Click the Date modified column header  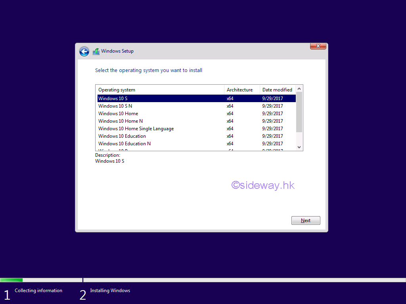click(278, 90)
